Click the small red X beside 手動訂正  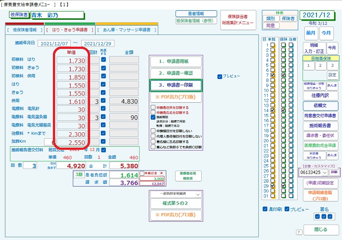pos(162,173)
